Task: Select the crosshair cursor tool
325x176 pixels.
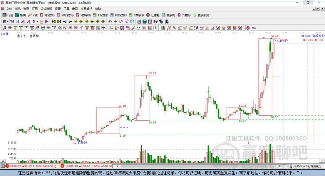Action: coord(116,22)
